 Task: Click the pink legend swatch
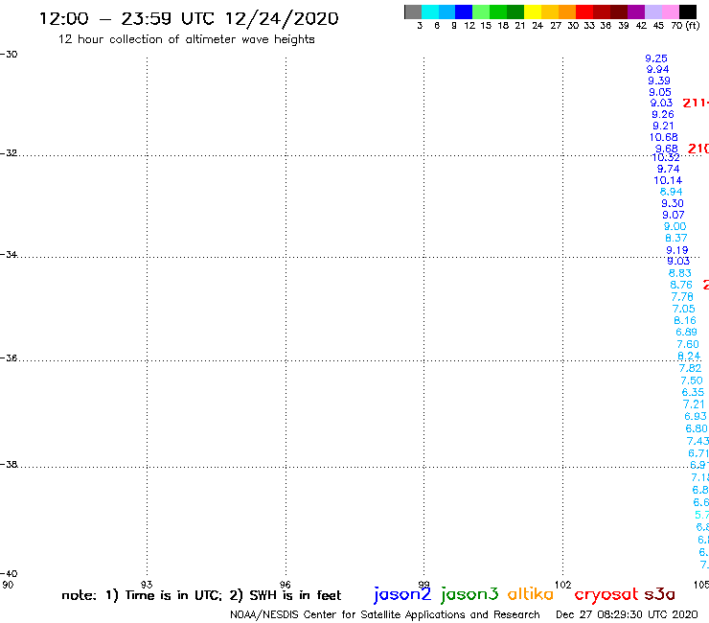click(670, 12)
